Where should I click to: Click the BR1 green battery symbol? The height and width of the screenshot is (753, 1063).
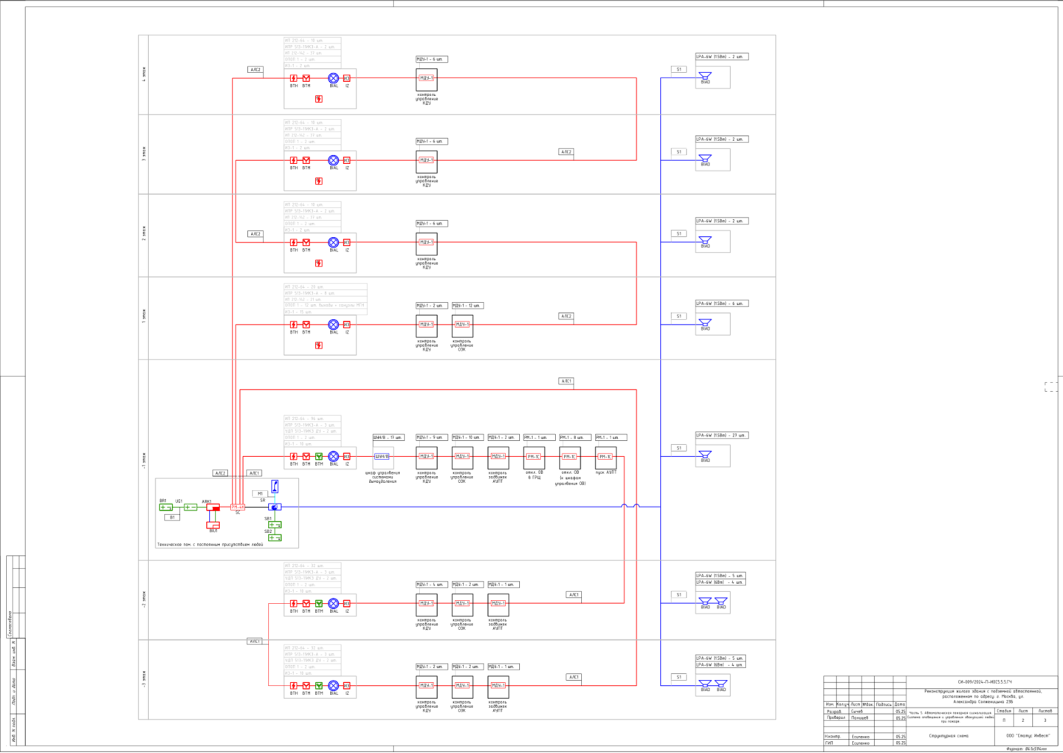166,507
